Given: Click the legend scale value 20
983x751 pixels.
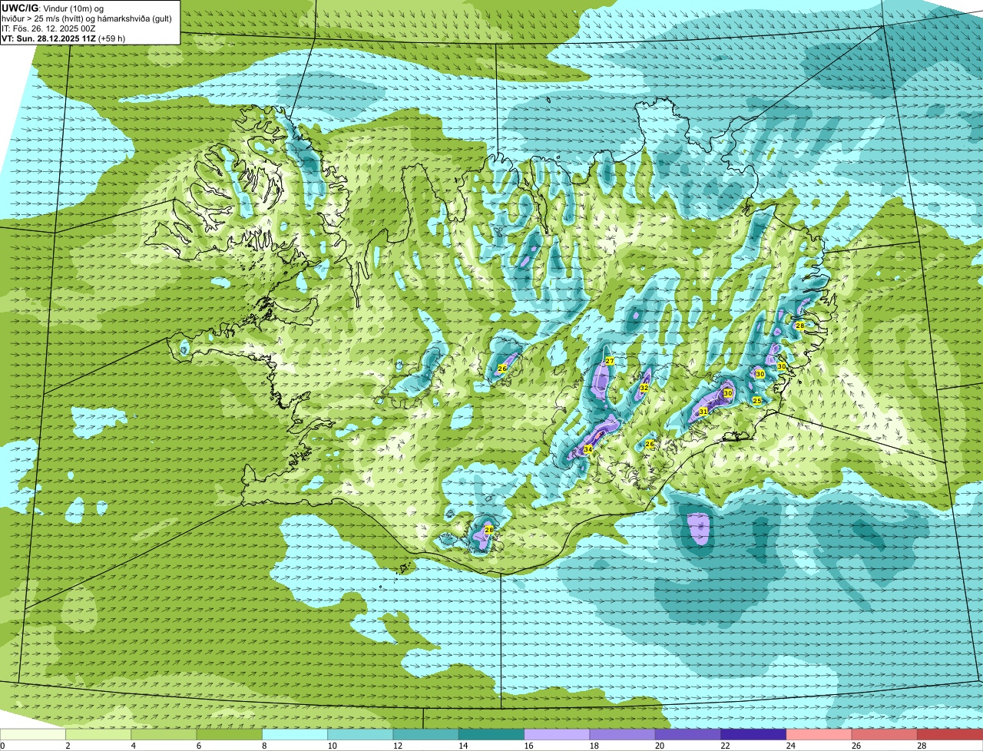Looking at the screenshot, I should 660,746.
